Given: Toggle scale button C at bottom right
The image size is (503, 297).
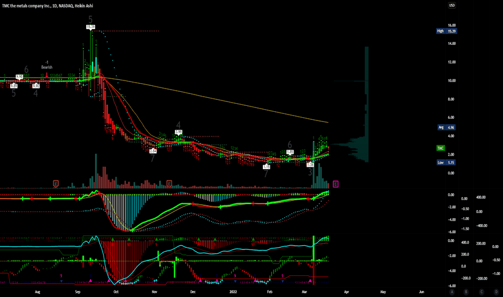Looking at the screenshot, I should [481, 292].
